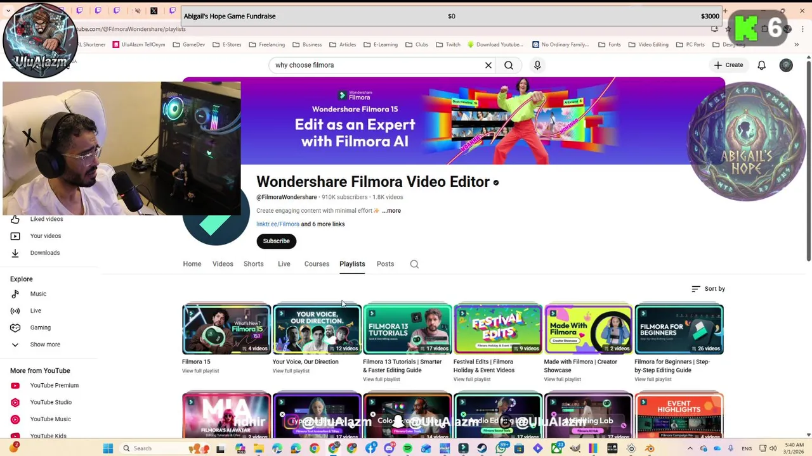Open the channel Live tab
The image size is (812, 456).
[284, 264]
